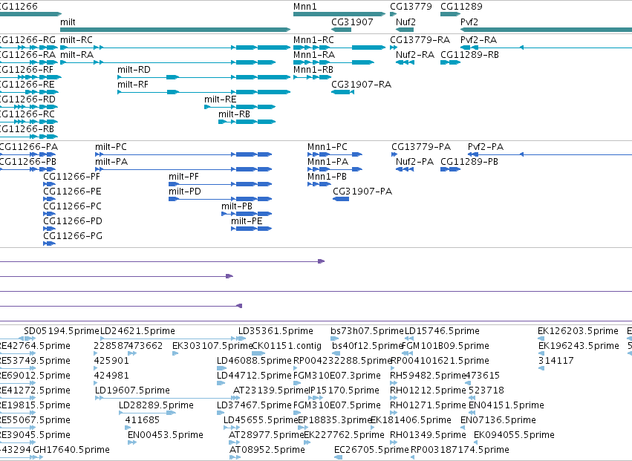Click the EK303107.5prime EST label
Image resolution: width=632 pixels, height=461 pixels.
click(x=212, y=346)
